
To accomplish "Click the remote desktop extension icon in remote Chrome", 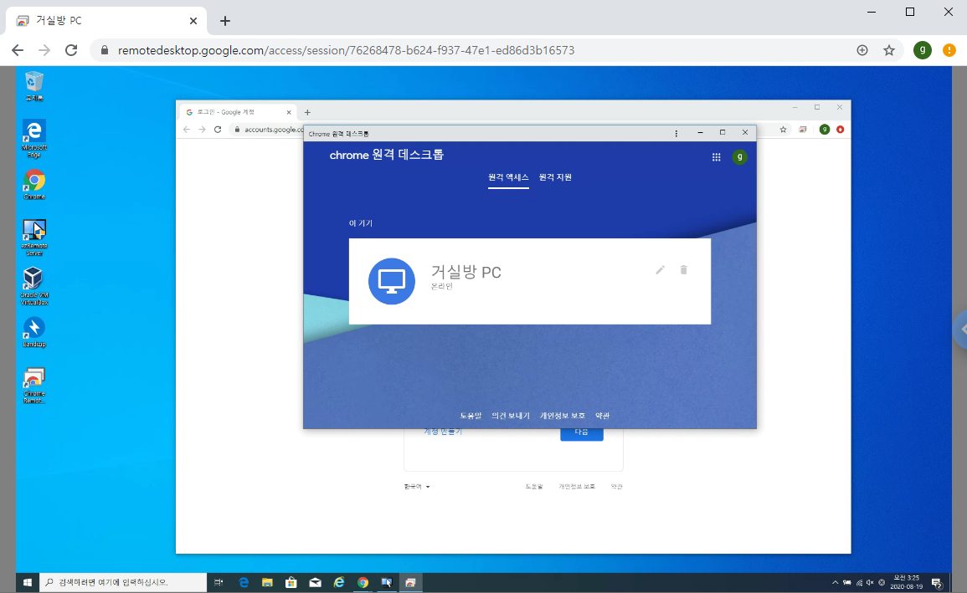I will pyautogui.click(x=802, y=130).
